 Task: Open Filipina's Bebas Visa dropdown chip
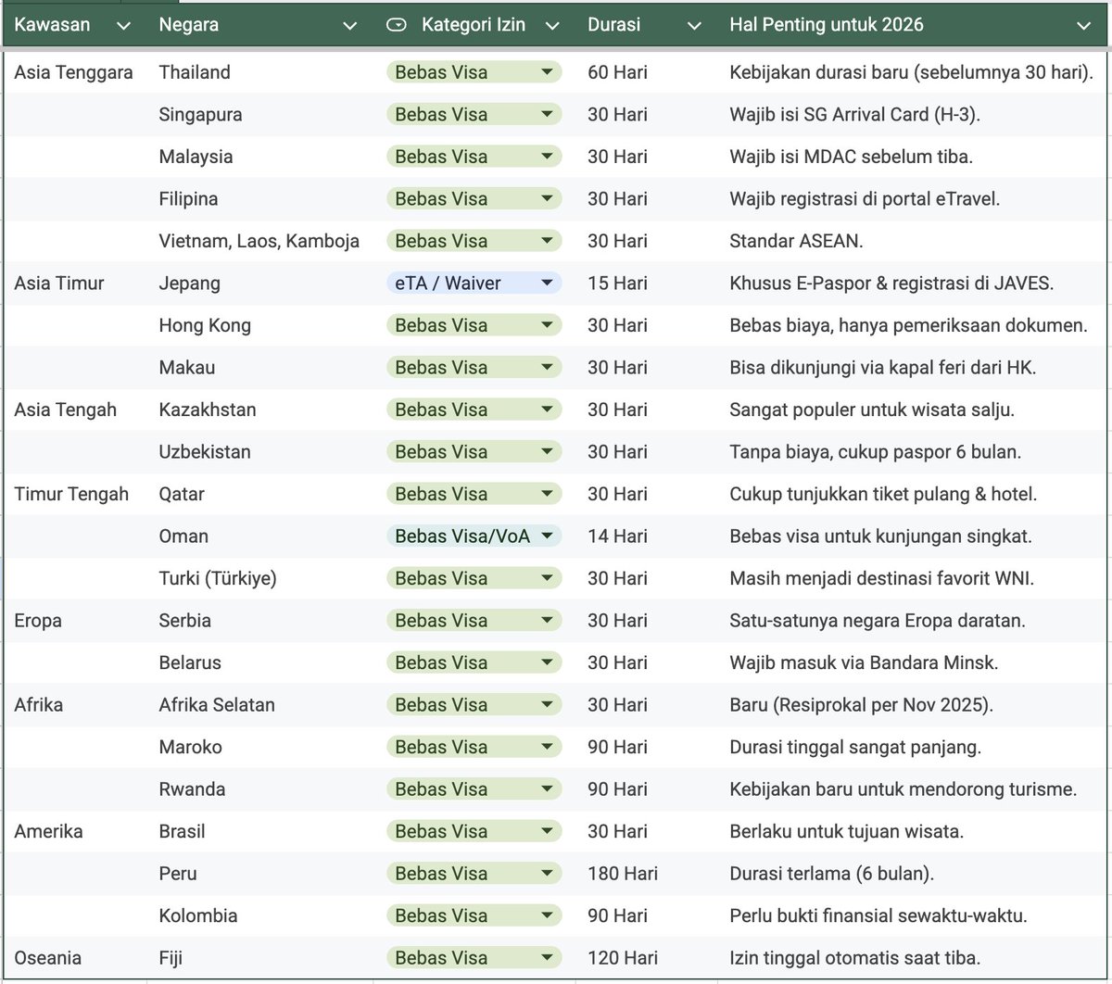(x=474, y=199)
